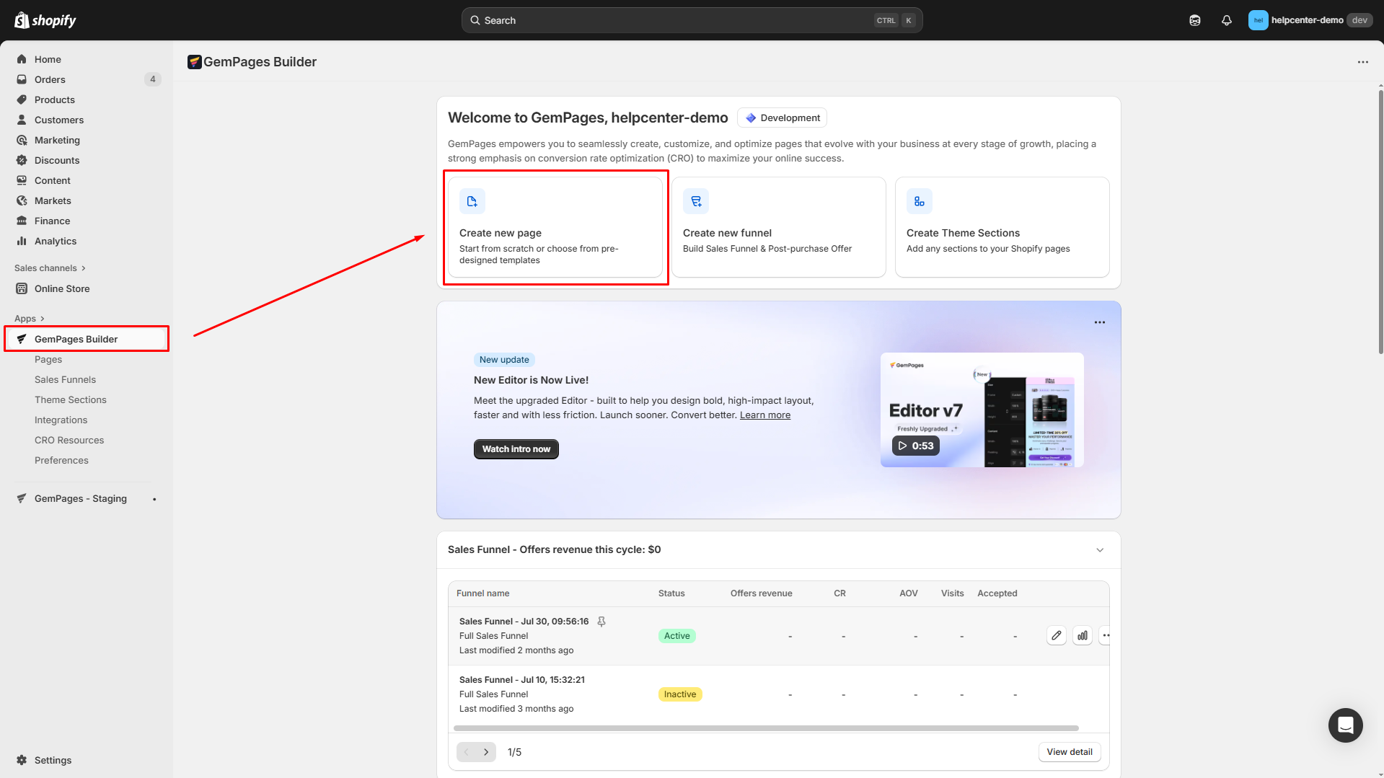Screen dimensions: 1384x778
Task: Follow the Learn more link
Action: point(764,415)
